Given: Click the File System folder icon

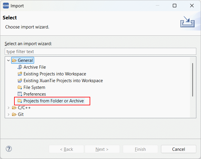Looking at the screenshot, I should coord(20,87).
